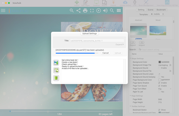Open Page Turn Effect Flip dropdown
Viewport: 179px width, 116px height.
click(165, 89)
